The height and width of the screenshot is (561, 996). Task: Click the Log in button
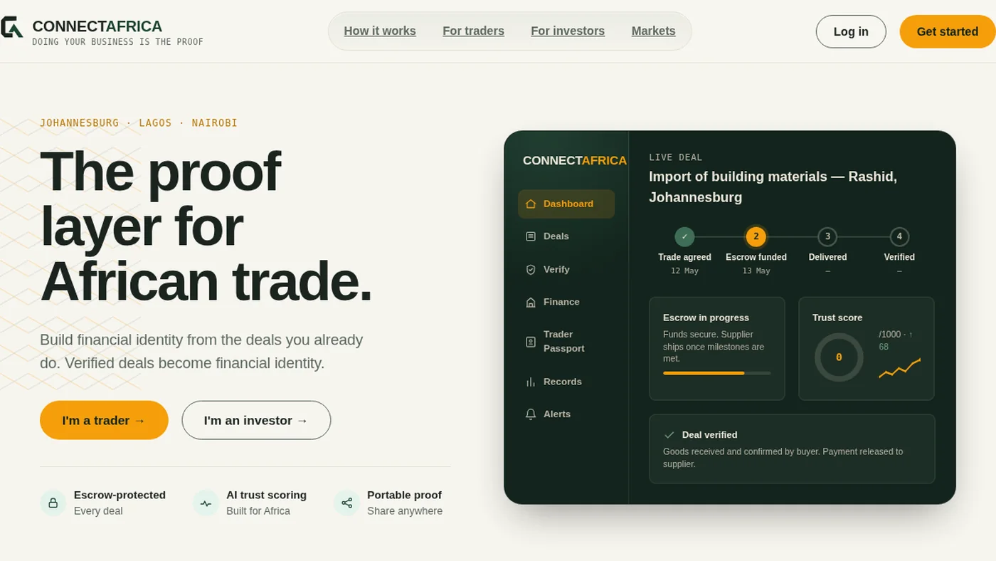click(x=851, y=31)
